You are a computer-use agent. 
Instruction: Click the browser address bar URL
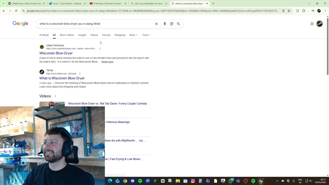pos(152,11)
